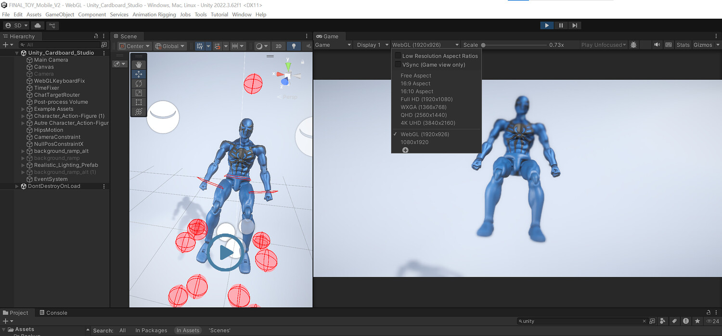Image resolution: width=722 pixels, height=336 pixels.
Task: Select the Move tool in Scene toolbar
Action: pos(139,74)
